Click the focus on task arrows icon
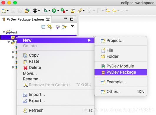This screenshot has height=115, width=156. click(64, 27)
